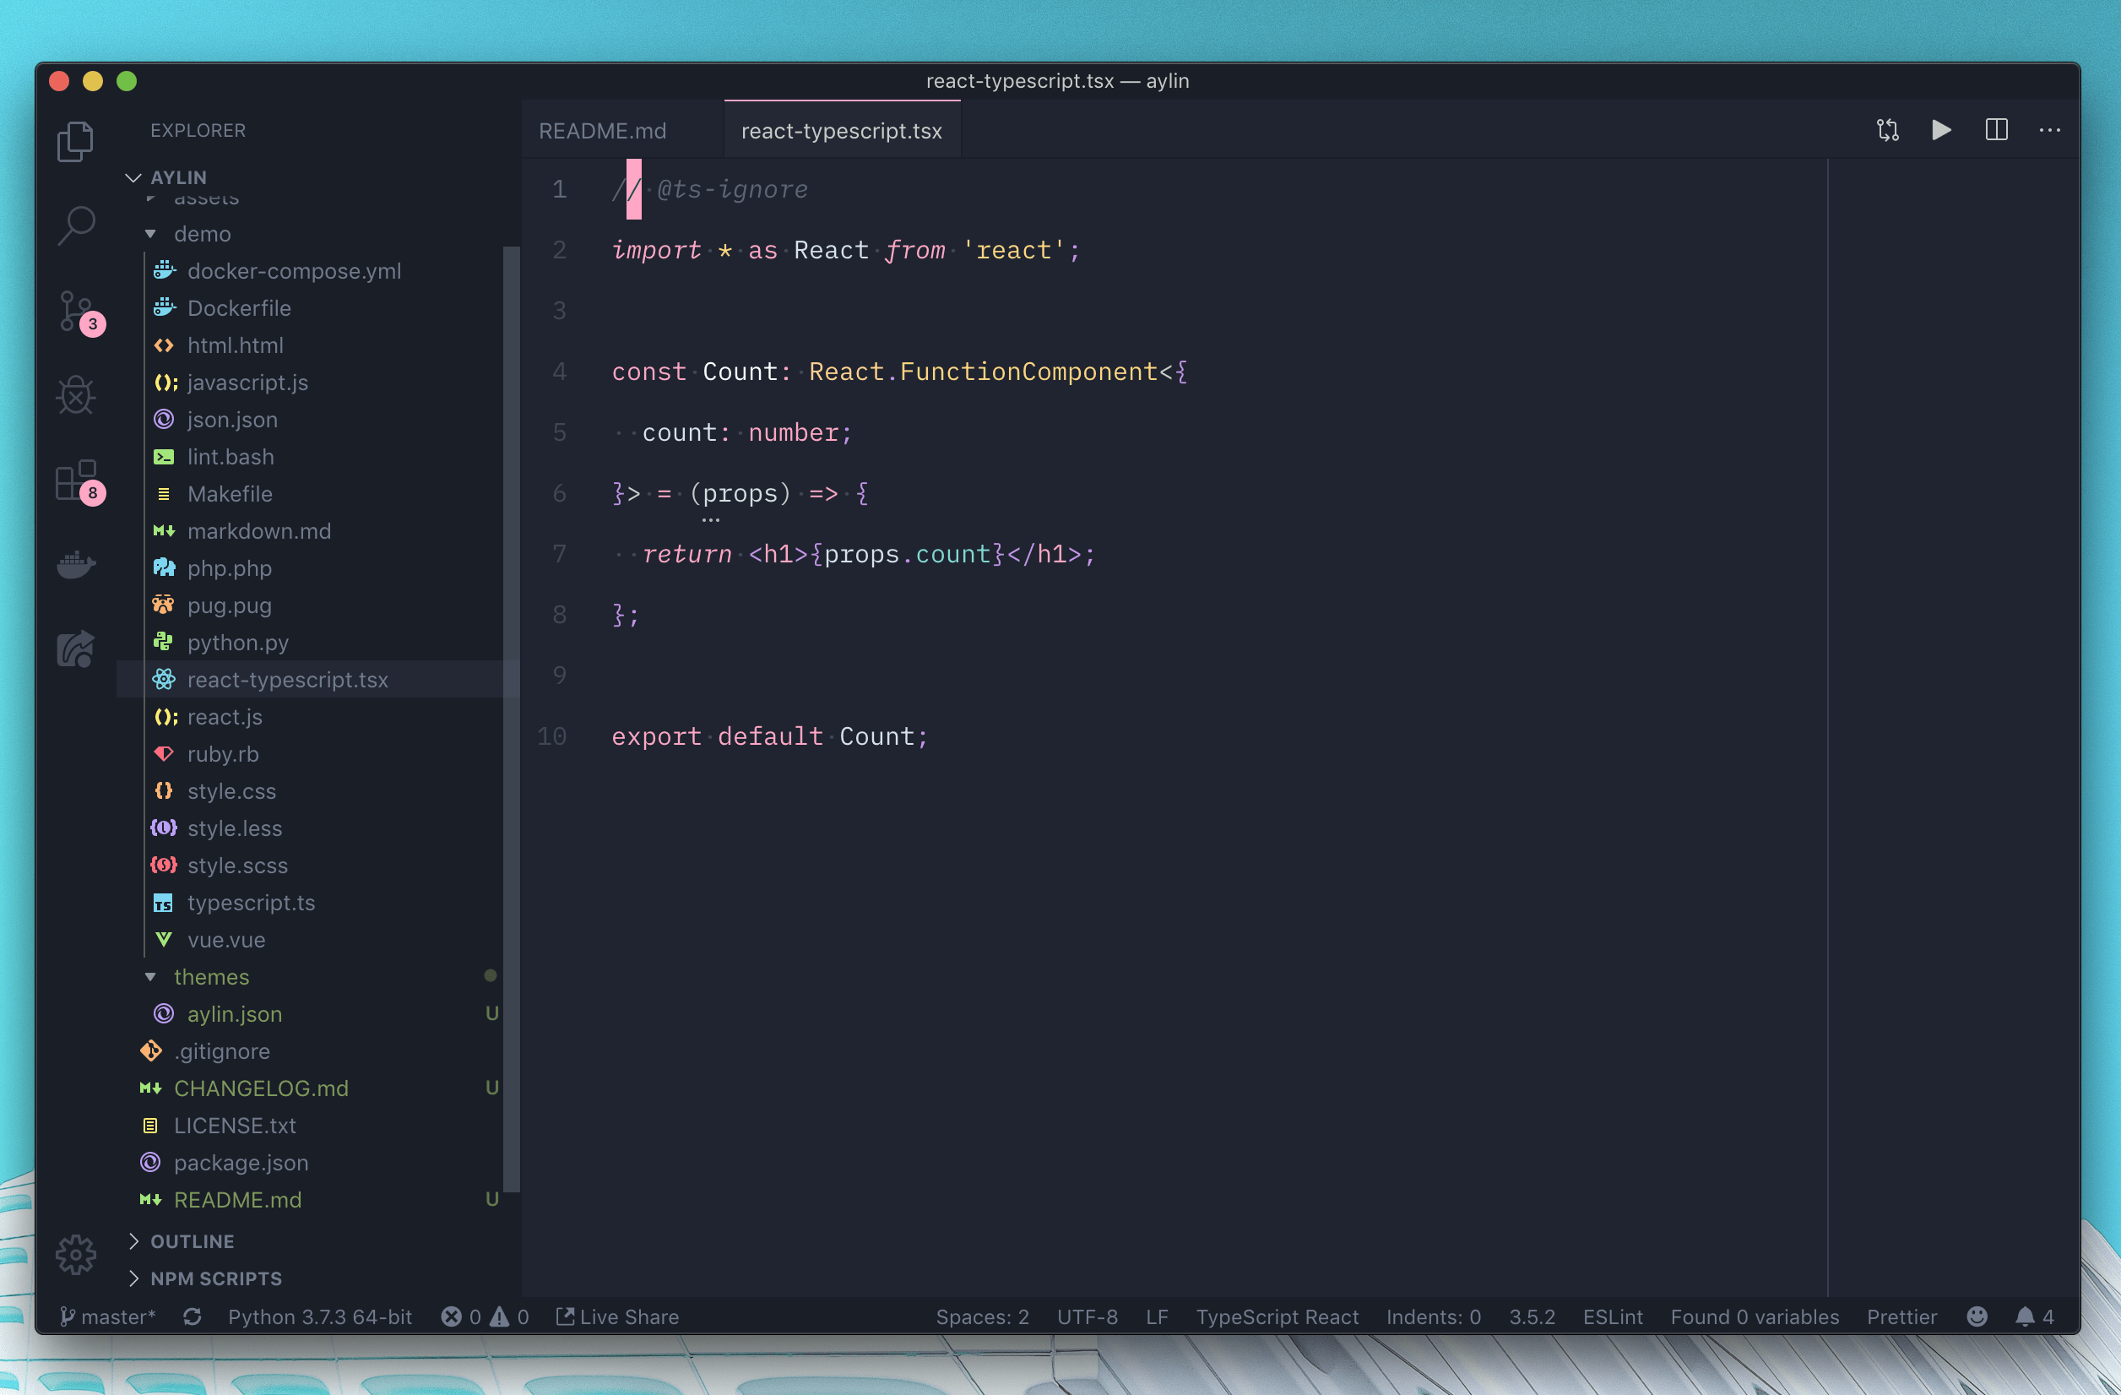Expand the OUTLINE section
This screenshot has height=1395, width=2121.
tap(192, 1240)
